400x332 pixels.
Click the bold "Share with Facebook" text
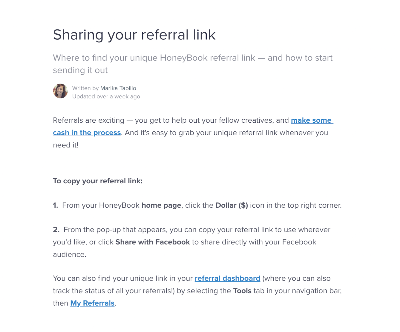coord(152,242)
